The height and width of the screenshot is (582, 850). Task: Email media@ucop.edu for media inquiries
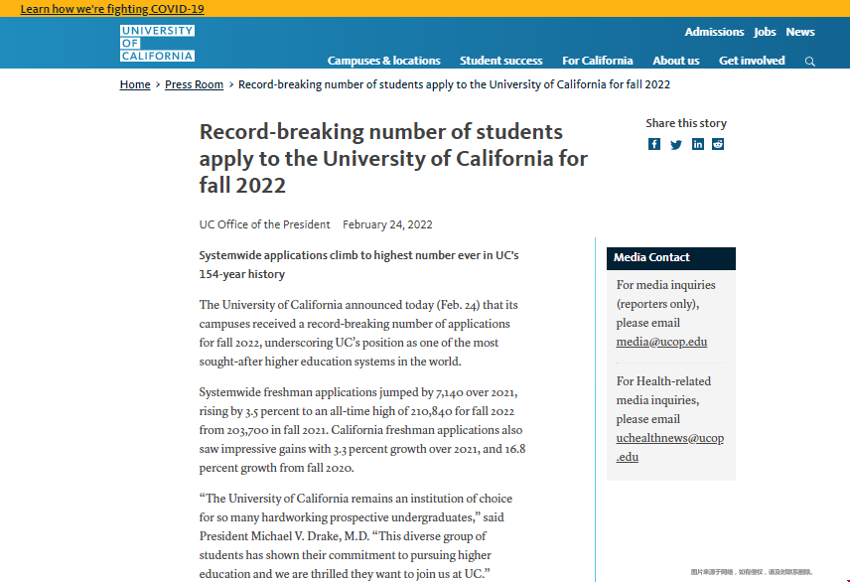tap(661, 342)
